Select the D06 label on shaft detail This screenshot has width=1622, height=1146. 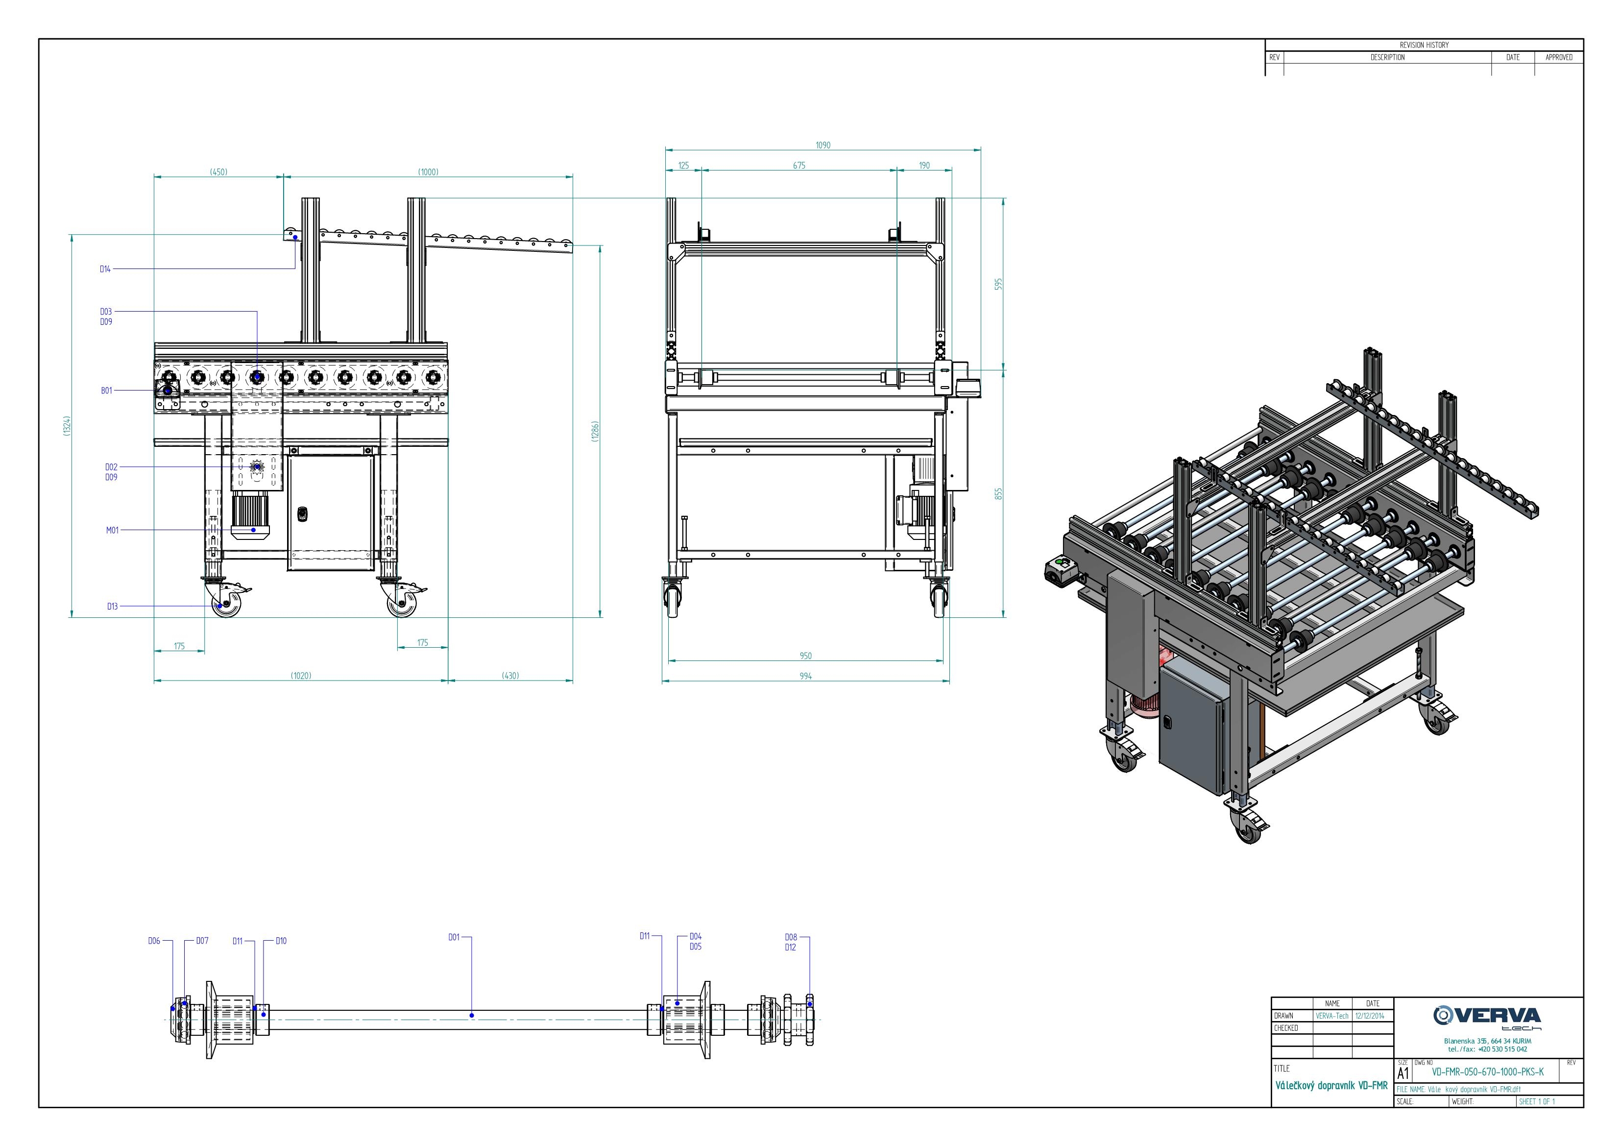[154, 941]
